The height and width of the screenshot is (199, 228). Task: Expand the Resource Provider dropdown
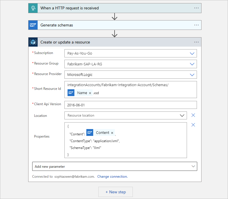click(192, 75)
